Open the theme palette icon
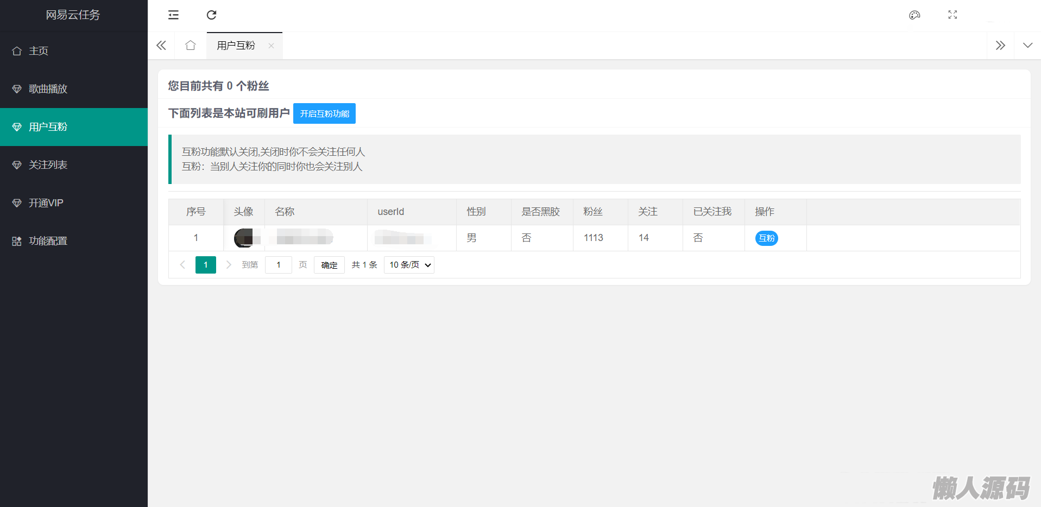This screenshot has width=1041, height=507. pos(914,15)
